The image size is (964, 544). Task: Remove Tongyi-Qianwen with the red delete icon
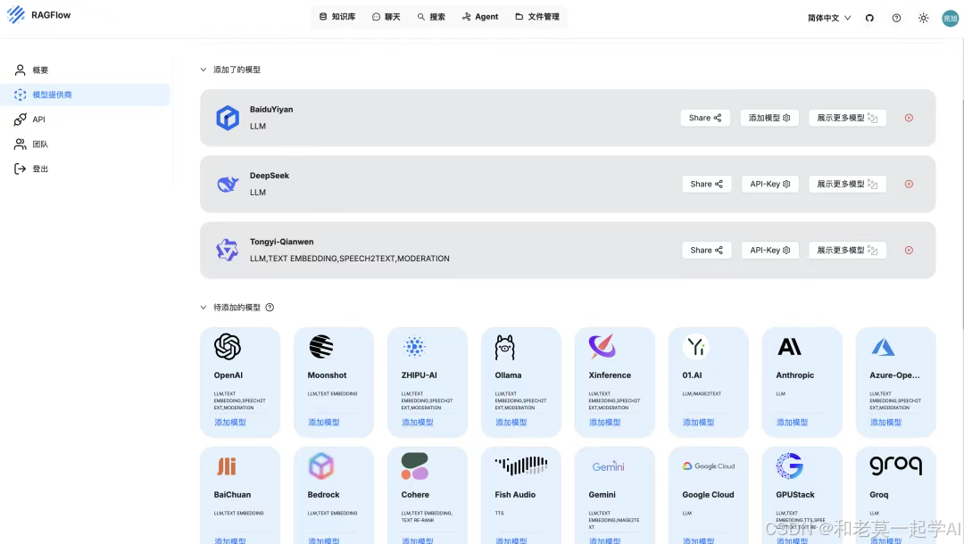coord(909,251)
